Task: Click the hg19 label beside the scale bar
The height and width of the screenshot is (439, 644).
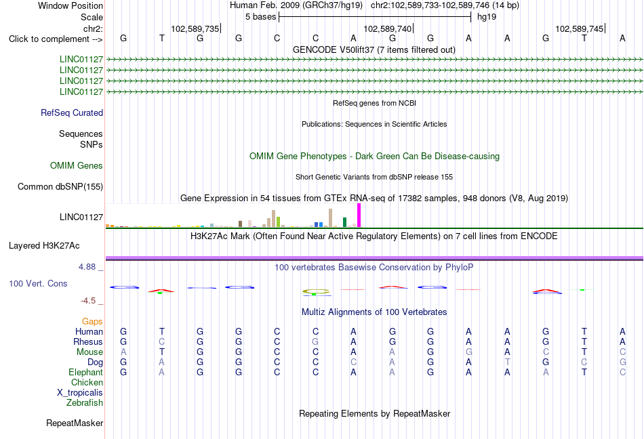Action: pyautogui.click(x=487, y=17)
